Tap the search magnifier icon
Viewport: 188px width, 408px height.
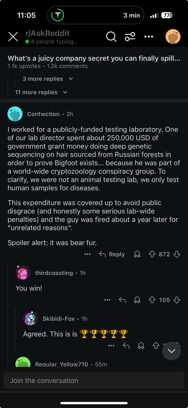point(111,37)
